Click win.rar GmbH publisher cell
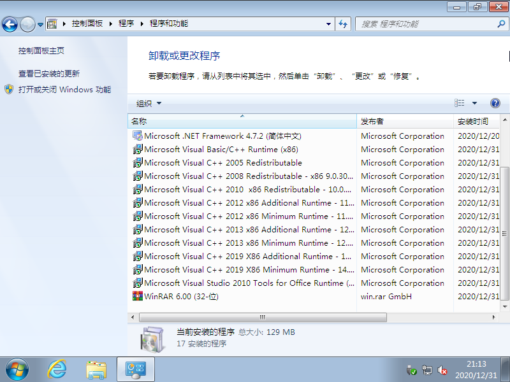Viewport: 510px width, 382px height. pyautogui.click(x=386, y=297)
